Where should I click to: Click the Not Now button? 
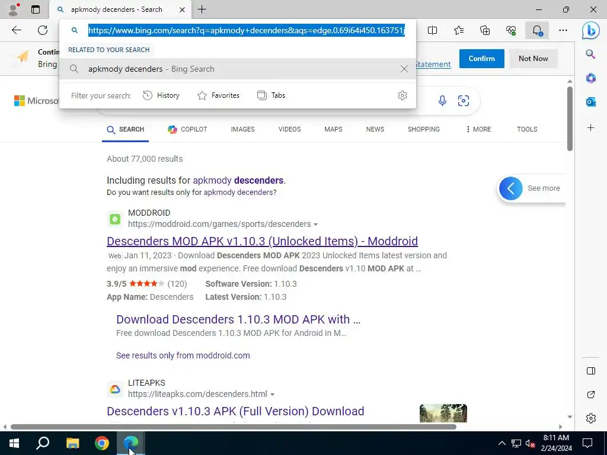click(x=533, y=59)
